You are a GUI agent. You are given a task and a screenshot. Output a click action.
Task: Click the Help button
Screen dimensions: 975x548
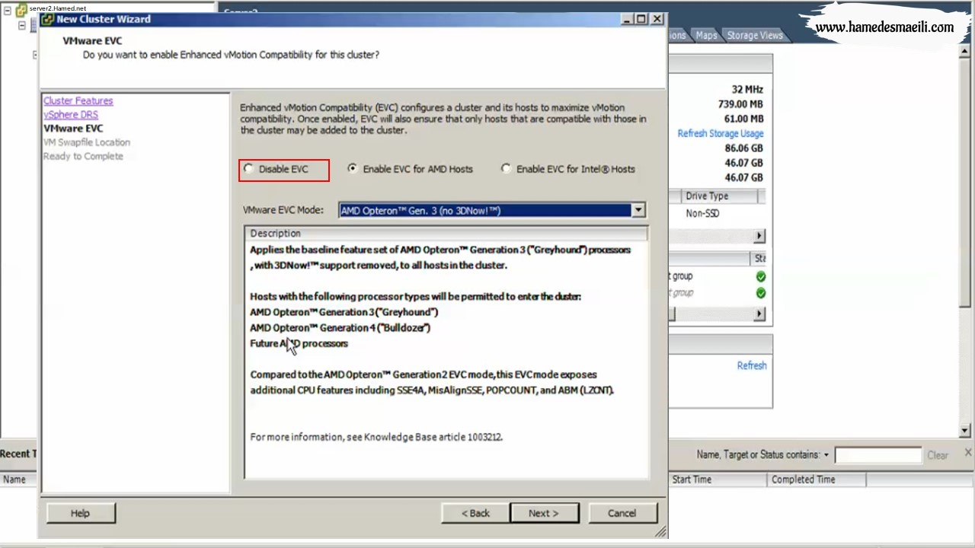click(x=81, y=513)
